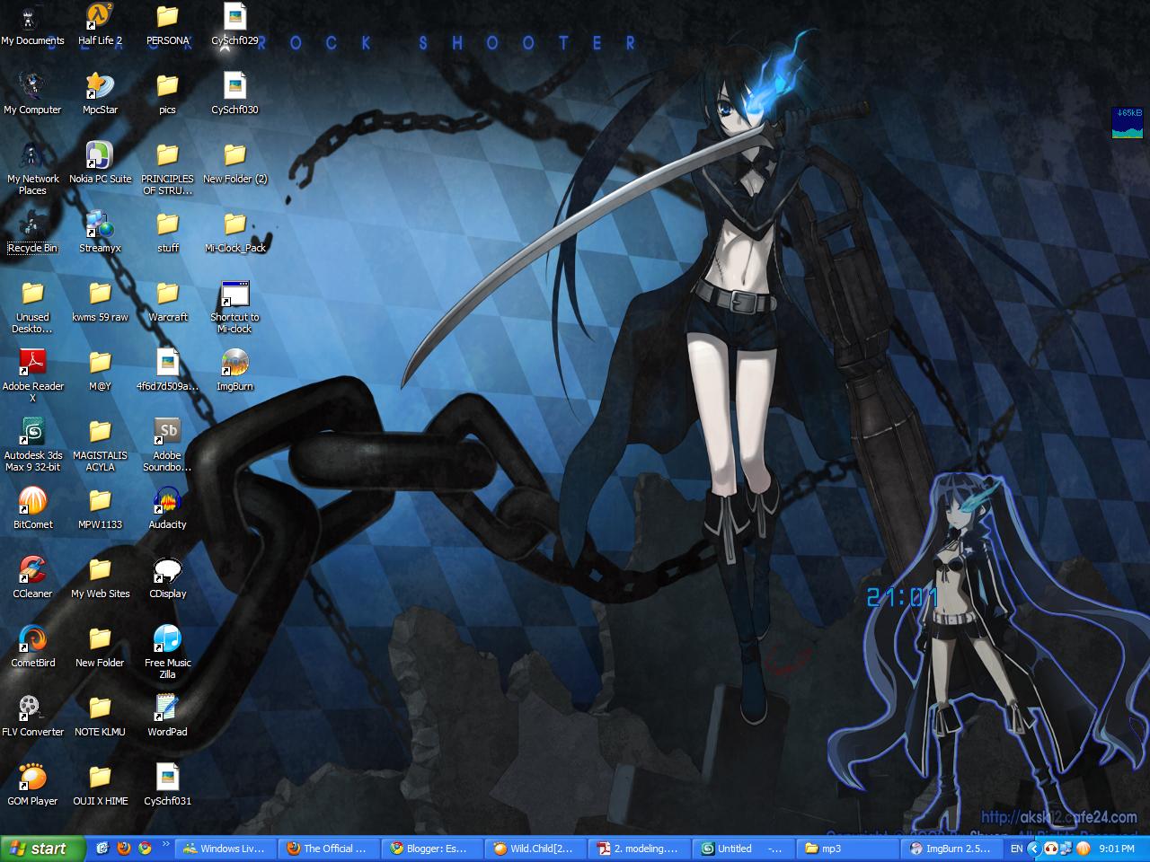Launch the Shortcut to Mi-clock
1150x862 pixels.
[x=234, y=307]
